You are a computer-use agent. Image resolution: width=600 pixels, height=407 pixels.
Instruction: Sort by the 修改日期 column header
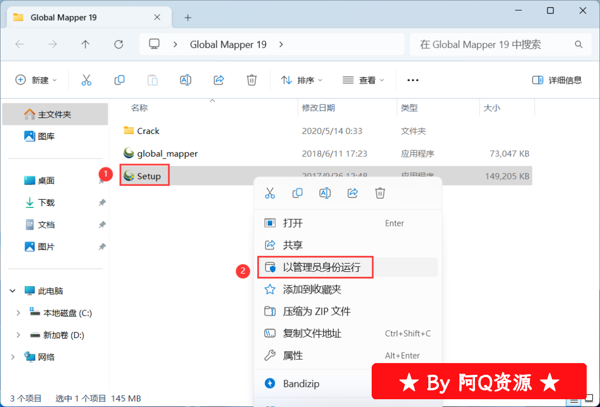click(318, 108)
